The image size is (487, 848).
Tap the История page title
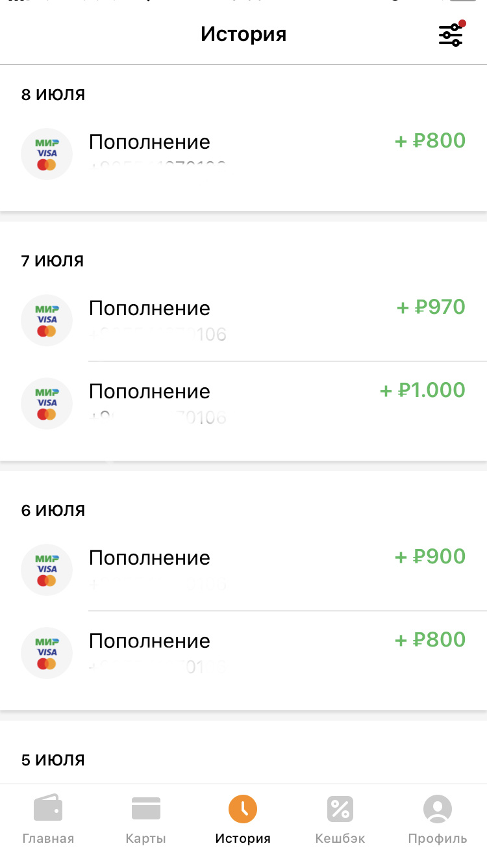pyautogui.click(x=243, y=34)
